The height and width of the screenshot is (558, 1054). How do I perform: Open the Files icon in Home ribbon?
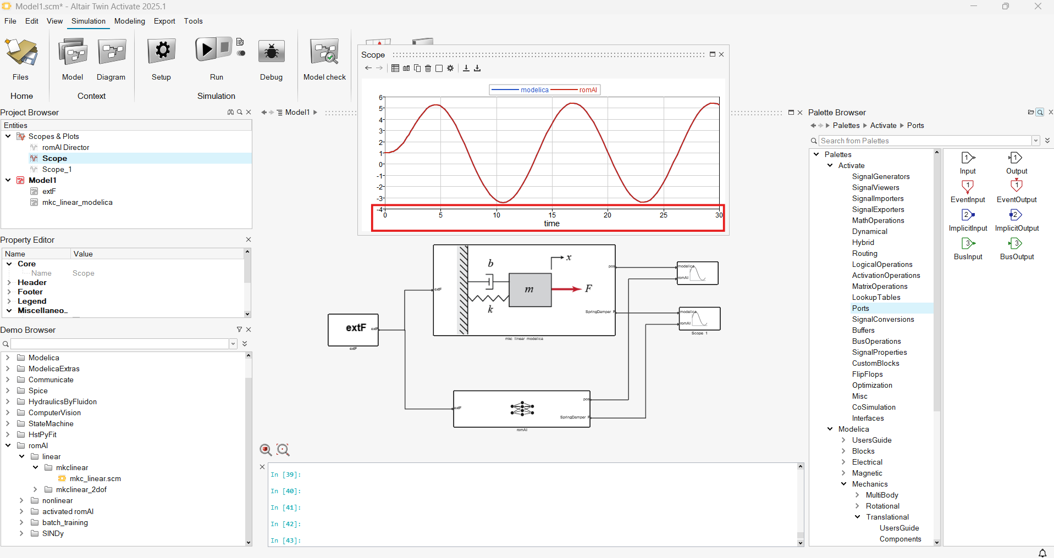coord(21,52)
